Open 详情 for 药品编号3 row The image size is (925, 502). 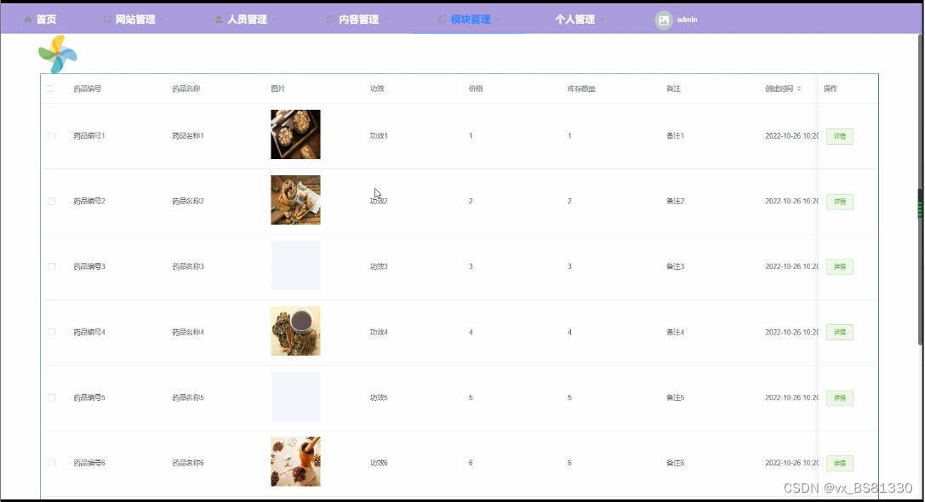(x=839, y=266)
